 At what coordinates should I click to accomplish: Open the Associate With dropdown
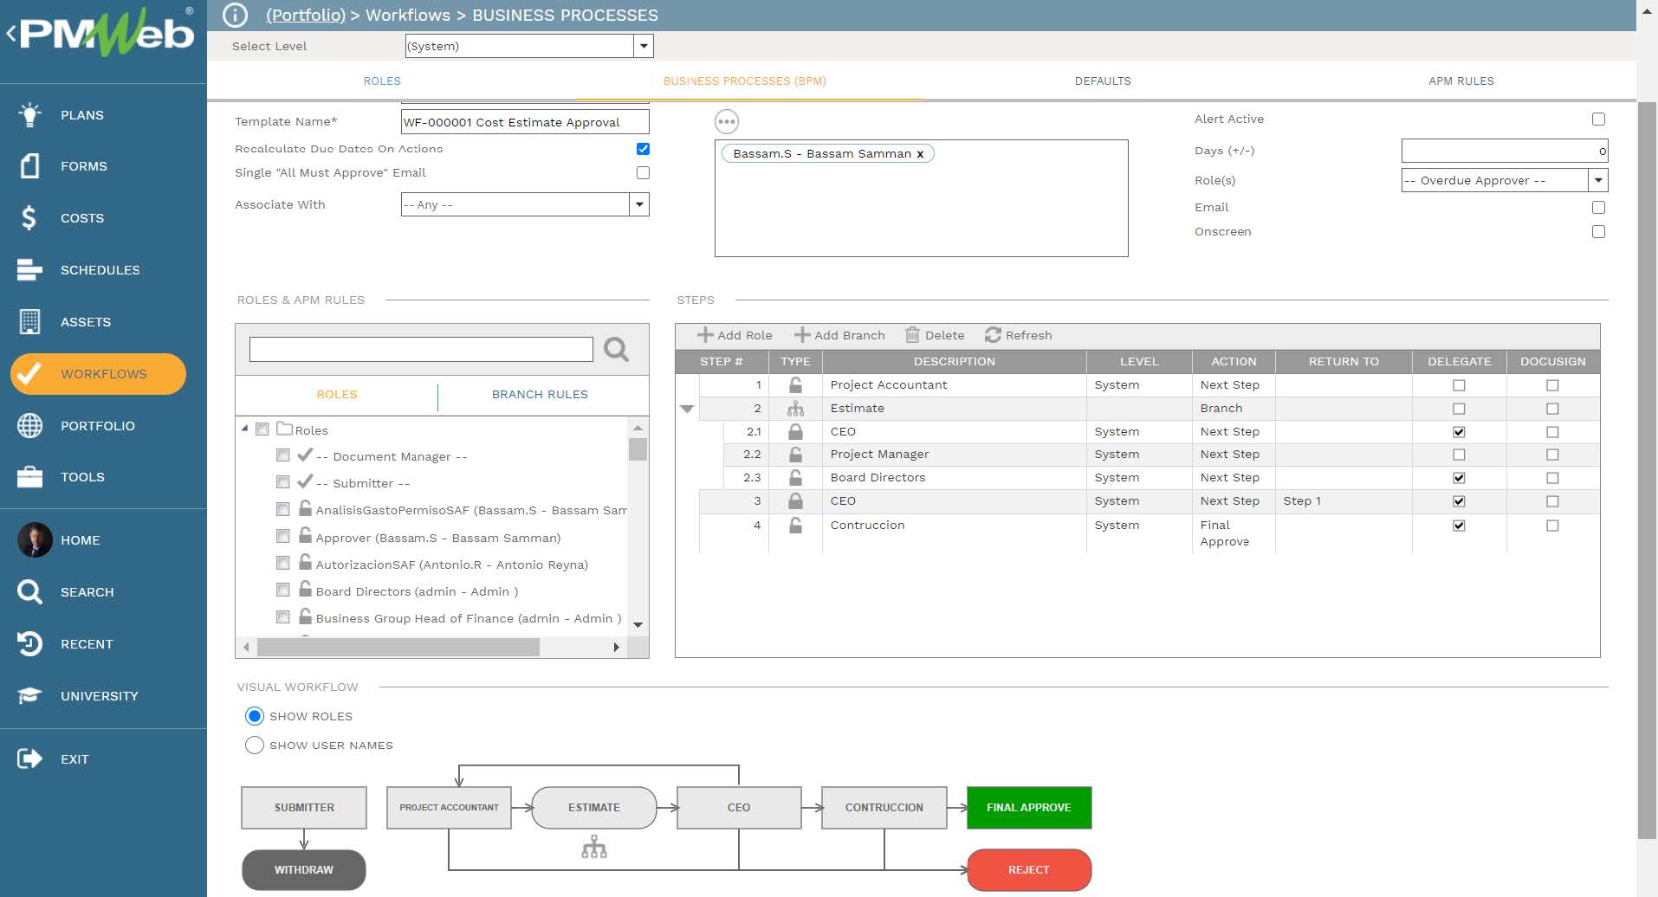point(639,204)
